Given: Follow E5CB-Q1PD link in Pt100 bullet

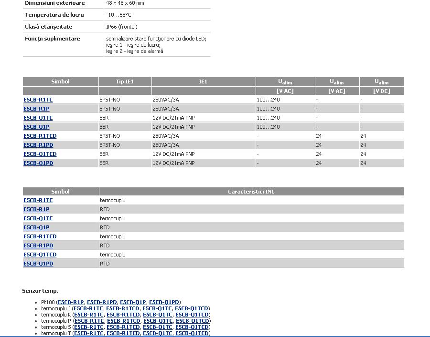Looking at the screenshot, I should (x=164, y=302).
